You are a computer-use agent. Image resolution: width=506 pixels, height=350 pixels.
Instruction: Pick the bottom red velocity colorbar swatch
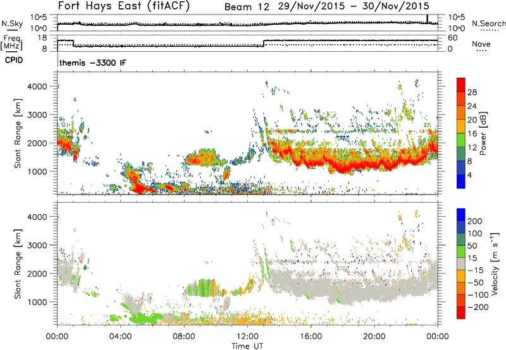[x=461, y=313]
